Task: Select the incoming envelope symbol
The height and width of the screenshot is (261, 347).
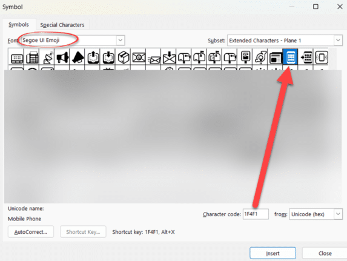Action: click(154, 58)
